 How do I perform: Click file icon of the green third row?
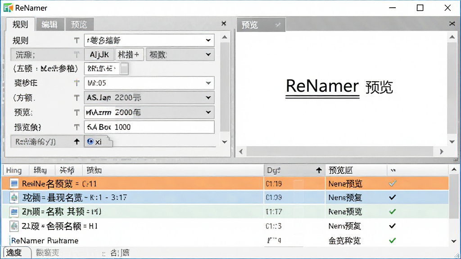14,212
